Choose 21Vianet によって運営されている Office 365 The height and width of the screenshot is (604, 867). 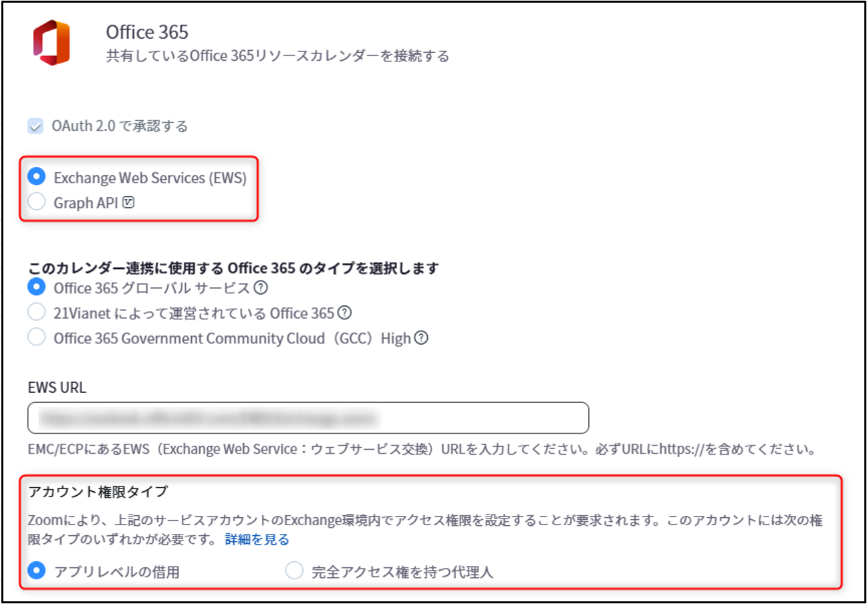(x=37, y=313)
